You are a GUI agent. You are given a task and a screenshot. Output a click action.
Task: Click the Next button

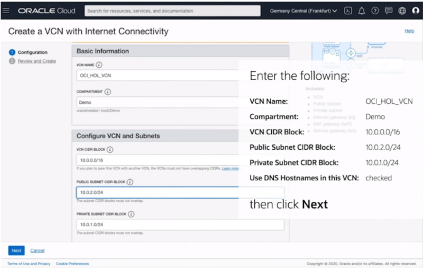click(16, 250)
